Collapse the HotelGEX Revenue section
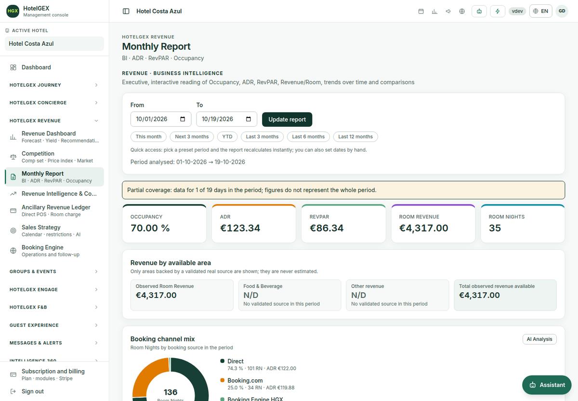The height and width of the screenshot is (401, 578). (x=54, y=121)
